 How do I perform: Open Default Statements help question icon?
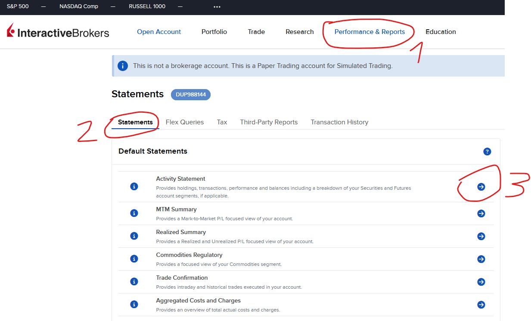tap(487, 151)
